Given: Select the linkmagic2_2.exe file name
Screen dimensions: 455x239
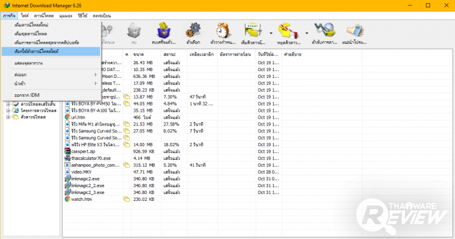Looking at the screenshot, I should pos(87,185).
